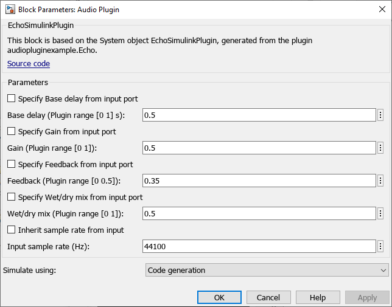Viewport: 392px width, 307px height.
Task: Click the Base delay value field
Action: 259,115
